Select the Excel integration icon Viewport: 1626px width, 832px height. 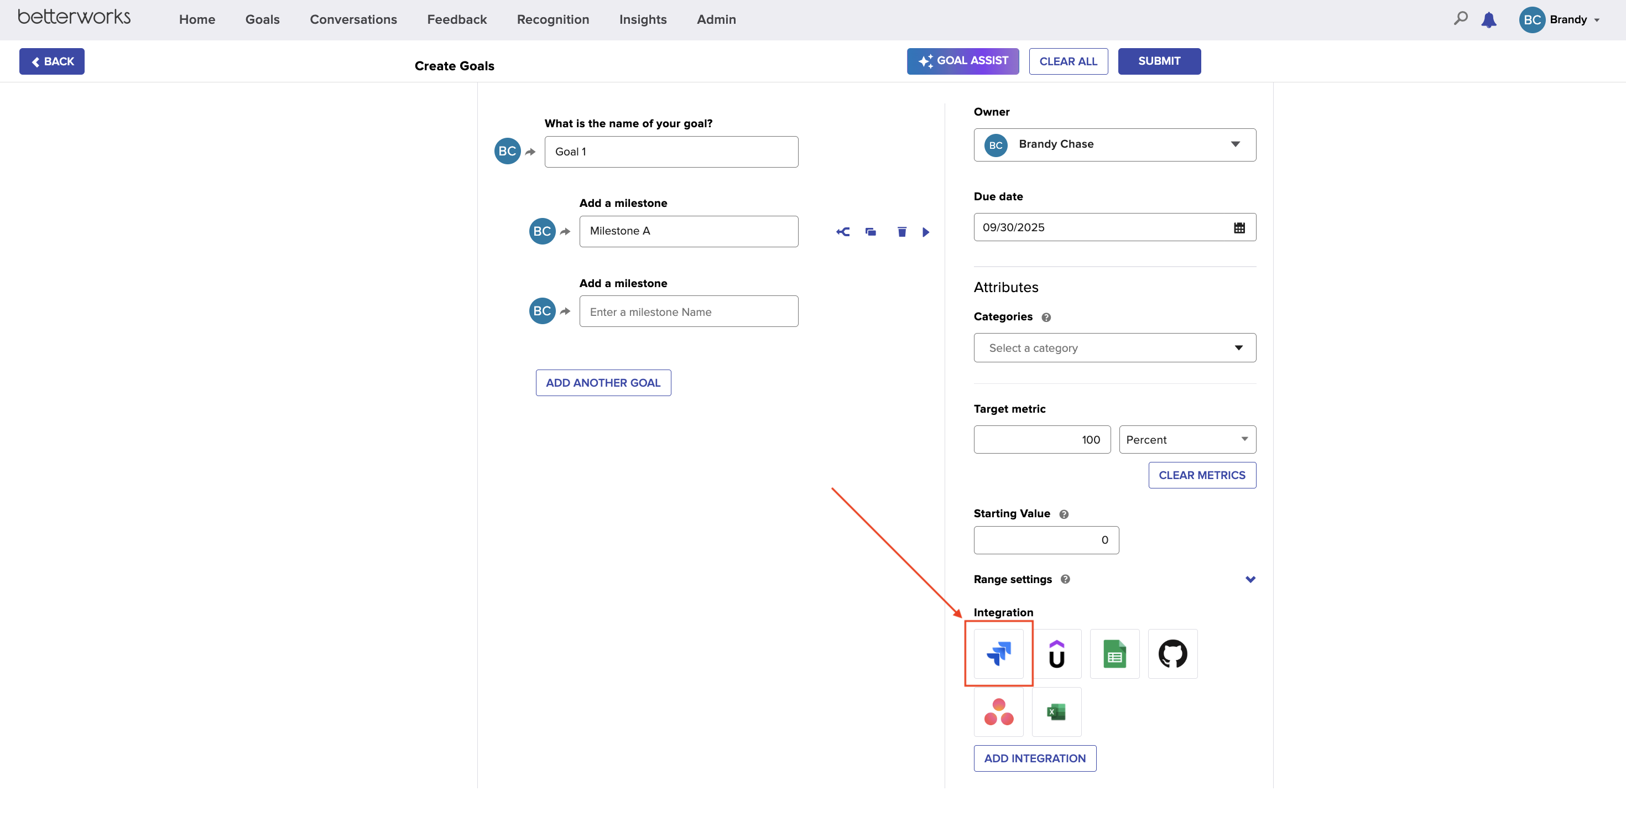(1056, 711)
